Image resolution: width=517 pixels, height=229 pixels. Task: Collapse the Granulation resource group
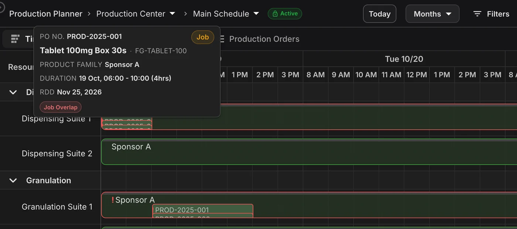tap(13, 180)
